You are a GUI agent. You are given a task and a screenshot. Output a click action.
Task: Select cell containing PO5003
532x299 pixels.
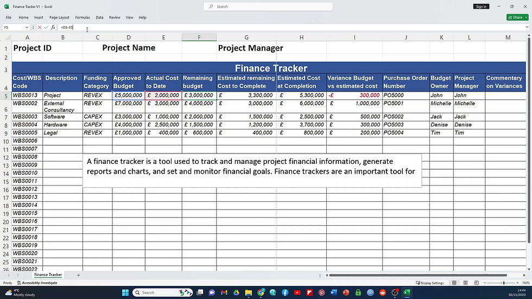point(406,125)
